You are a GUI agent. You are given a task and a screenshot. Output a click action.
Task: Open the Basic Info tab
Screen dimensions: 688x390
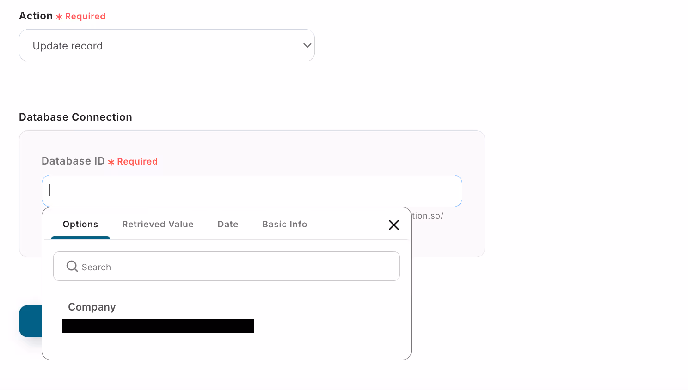pyautogui.click(x=285, y=225)
